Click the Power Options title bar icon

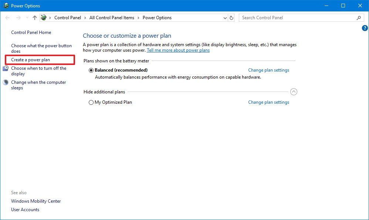click(5, 6)
